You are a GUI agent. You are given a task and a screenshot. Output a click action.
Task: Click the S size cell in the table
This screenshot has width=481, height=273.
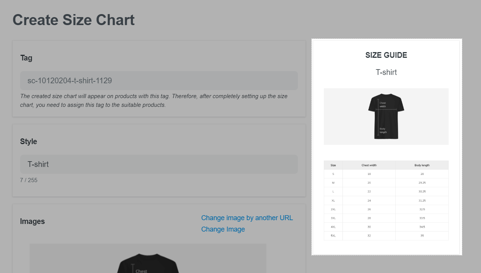tap(333, 174)
